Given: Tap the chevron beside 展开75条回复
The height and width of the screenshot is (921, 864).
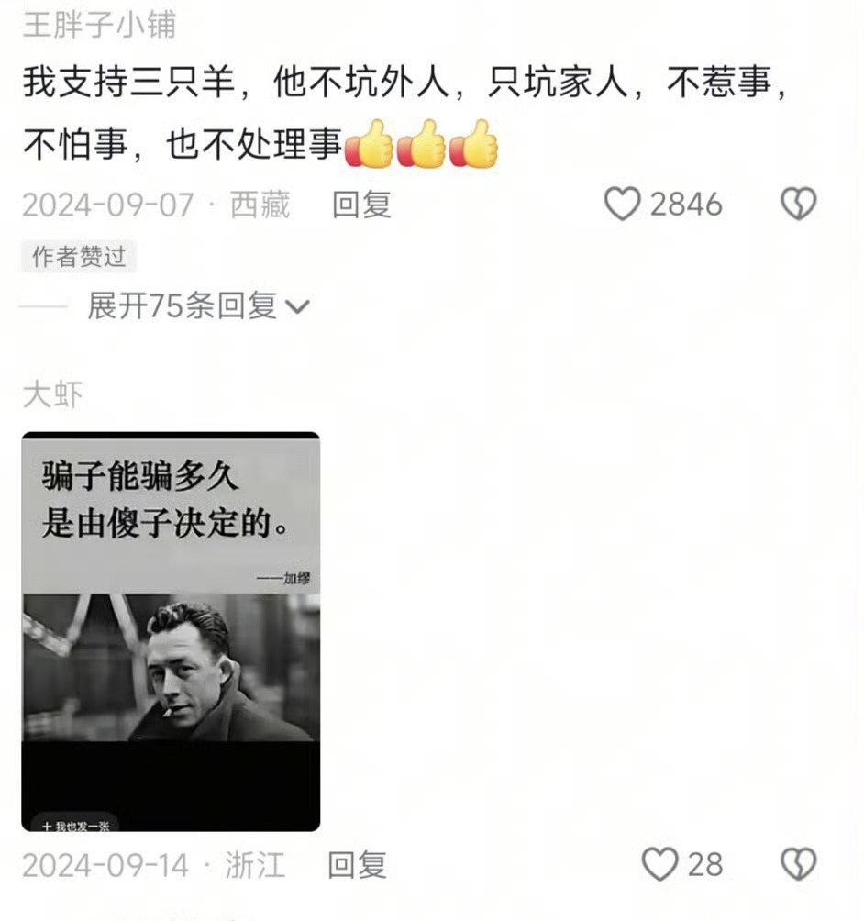Looking at the screenshot, I should point(297,306).
